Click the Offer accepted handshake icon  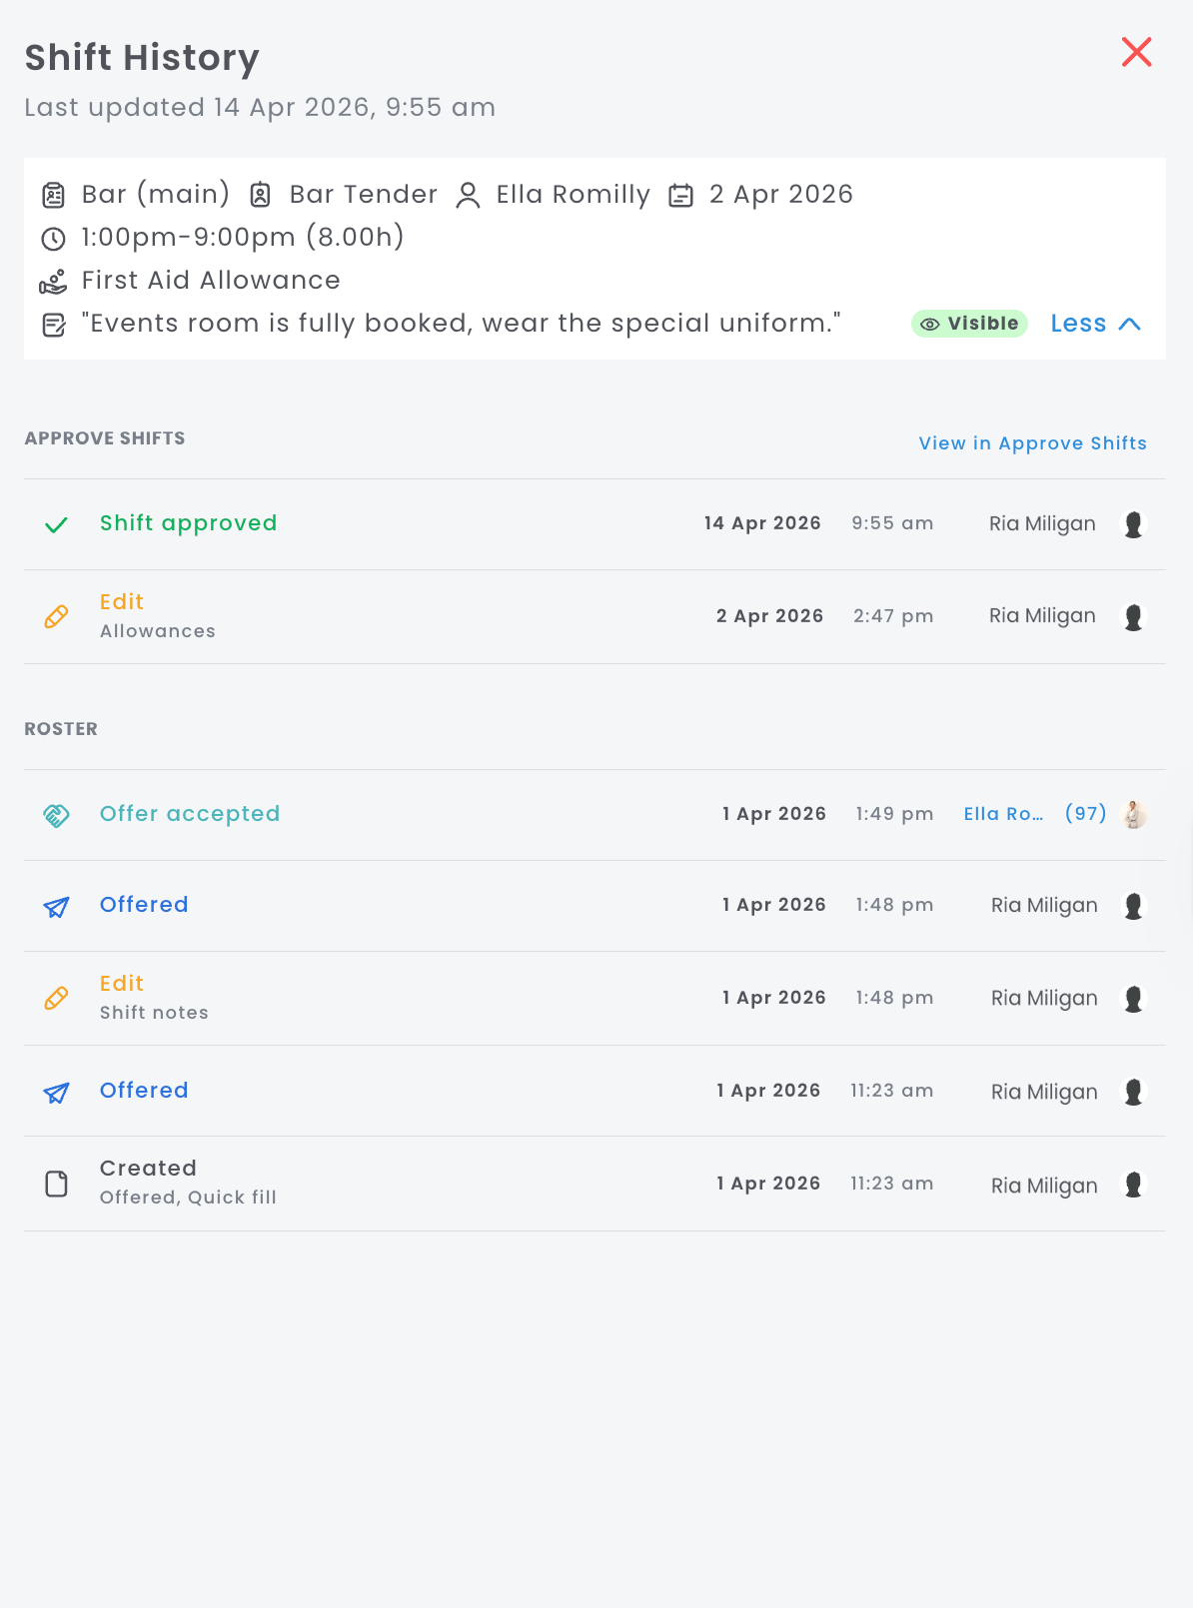[x=56, y=816]
